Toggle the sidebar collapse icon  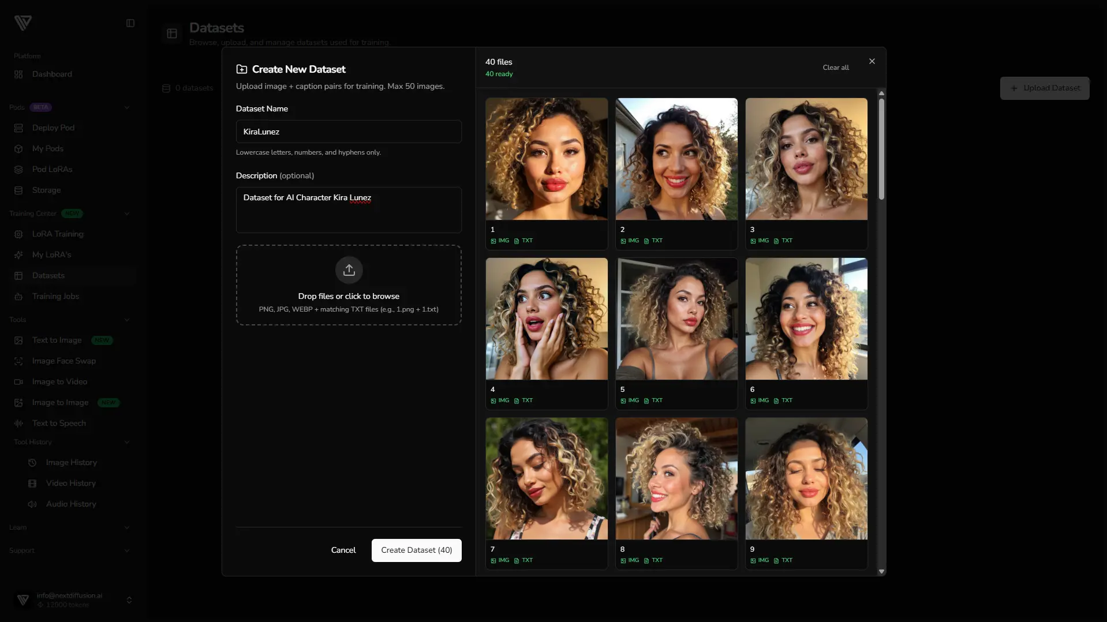tap(130, 23)
